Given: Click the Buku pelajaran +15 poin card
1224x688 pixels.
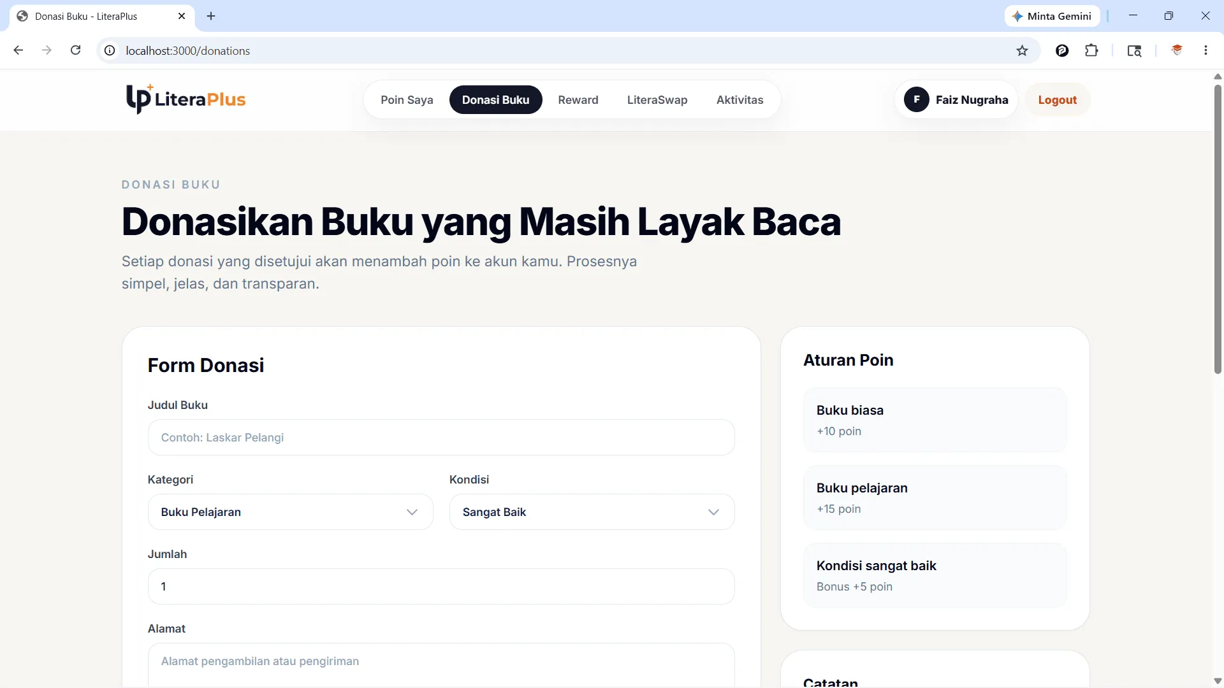Looking at the screenshot, I should pyautogui.click(x=935, y=498).
